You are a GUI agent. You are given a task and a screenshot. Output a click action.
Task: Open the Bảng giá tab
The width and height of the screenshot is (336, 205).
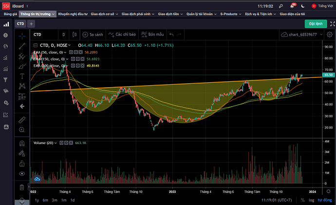click(x=10, y=14)
